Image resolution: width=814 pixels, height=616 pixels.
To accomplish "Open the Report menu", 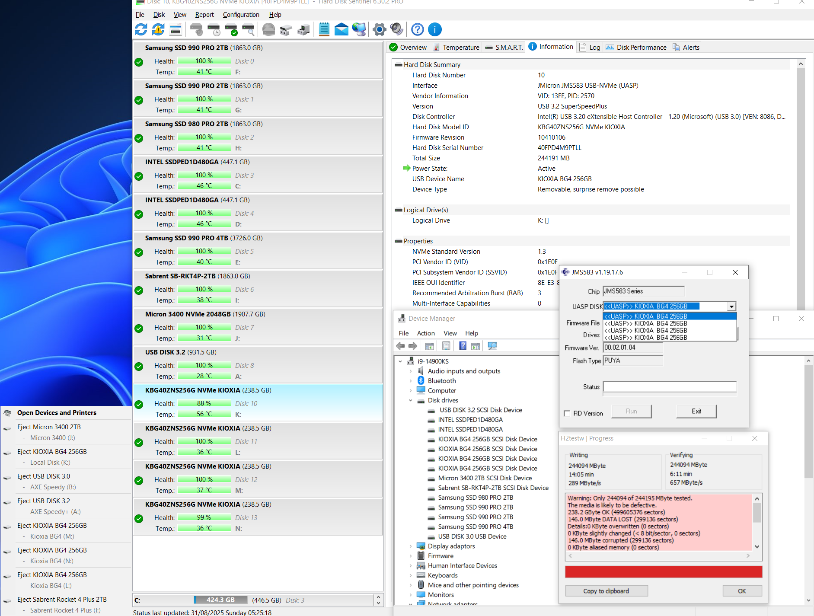I will (x=204, y=14).
